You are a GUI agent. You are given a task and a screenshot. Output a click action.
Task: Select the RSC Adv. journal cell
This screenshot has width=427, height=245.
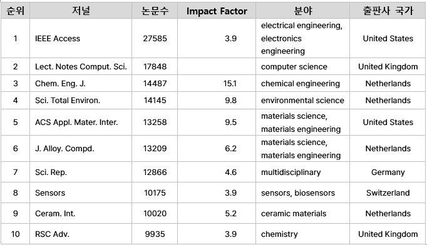click(x=81, y=234)
